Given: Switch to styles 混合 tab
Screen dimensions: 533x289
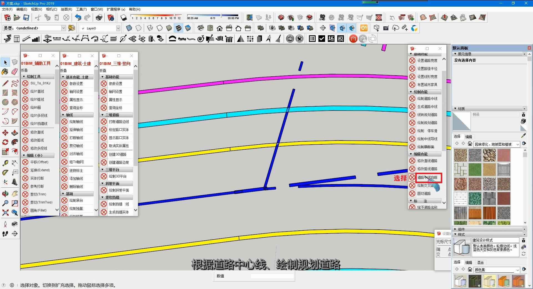Looking at the screenshot, I should pos(480,262).
